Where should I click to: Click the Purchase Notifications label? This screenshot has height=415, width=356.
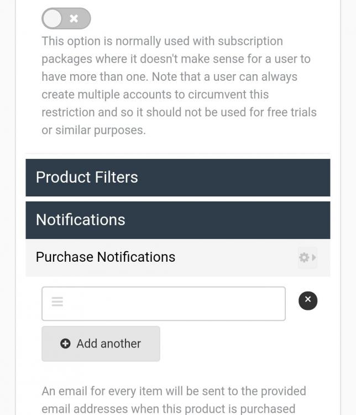[106, 257]
